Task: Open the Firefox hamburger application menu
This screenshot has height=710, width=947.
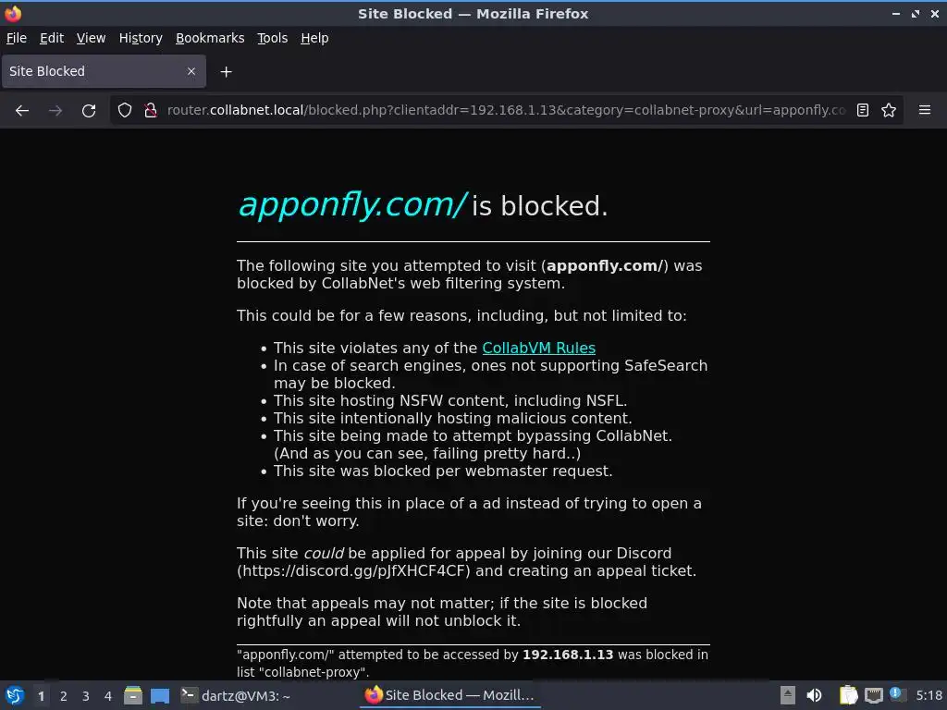Action: pos(925,110)
